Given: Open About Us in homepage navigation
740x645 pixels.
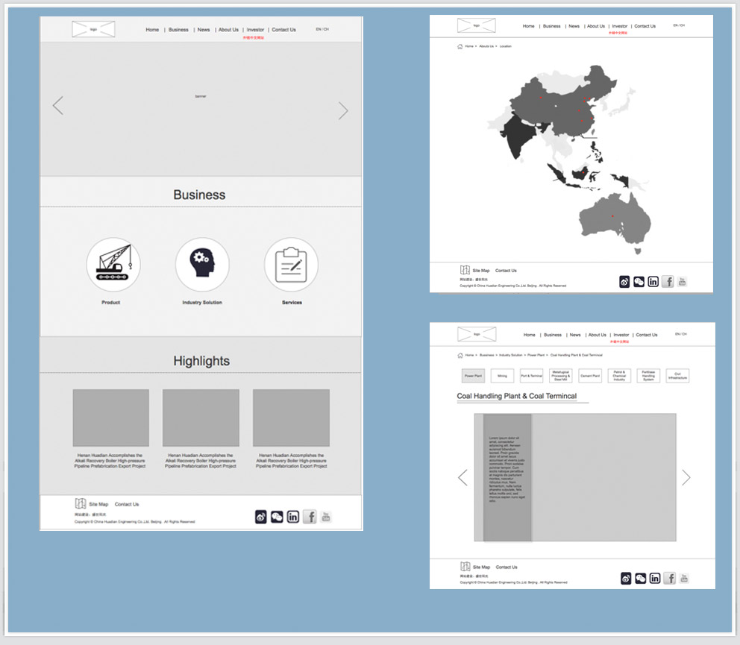Looking at the screenshot, I should point(228,30).
